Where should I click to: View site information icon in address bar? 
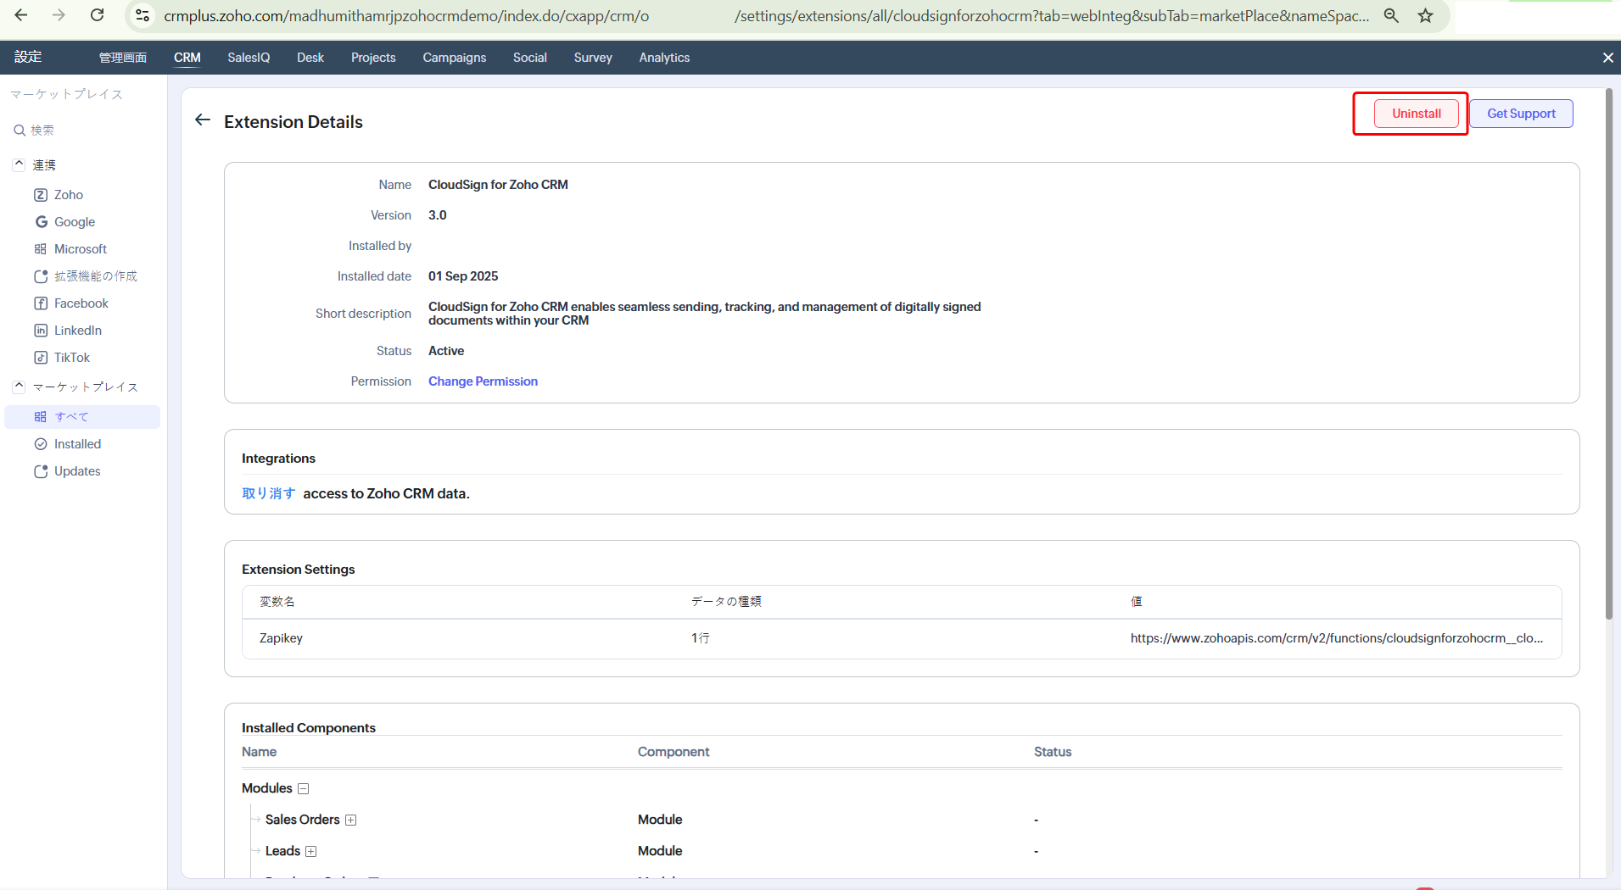[x=143, y=15]
